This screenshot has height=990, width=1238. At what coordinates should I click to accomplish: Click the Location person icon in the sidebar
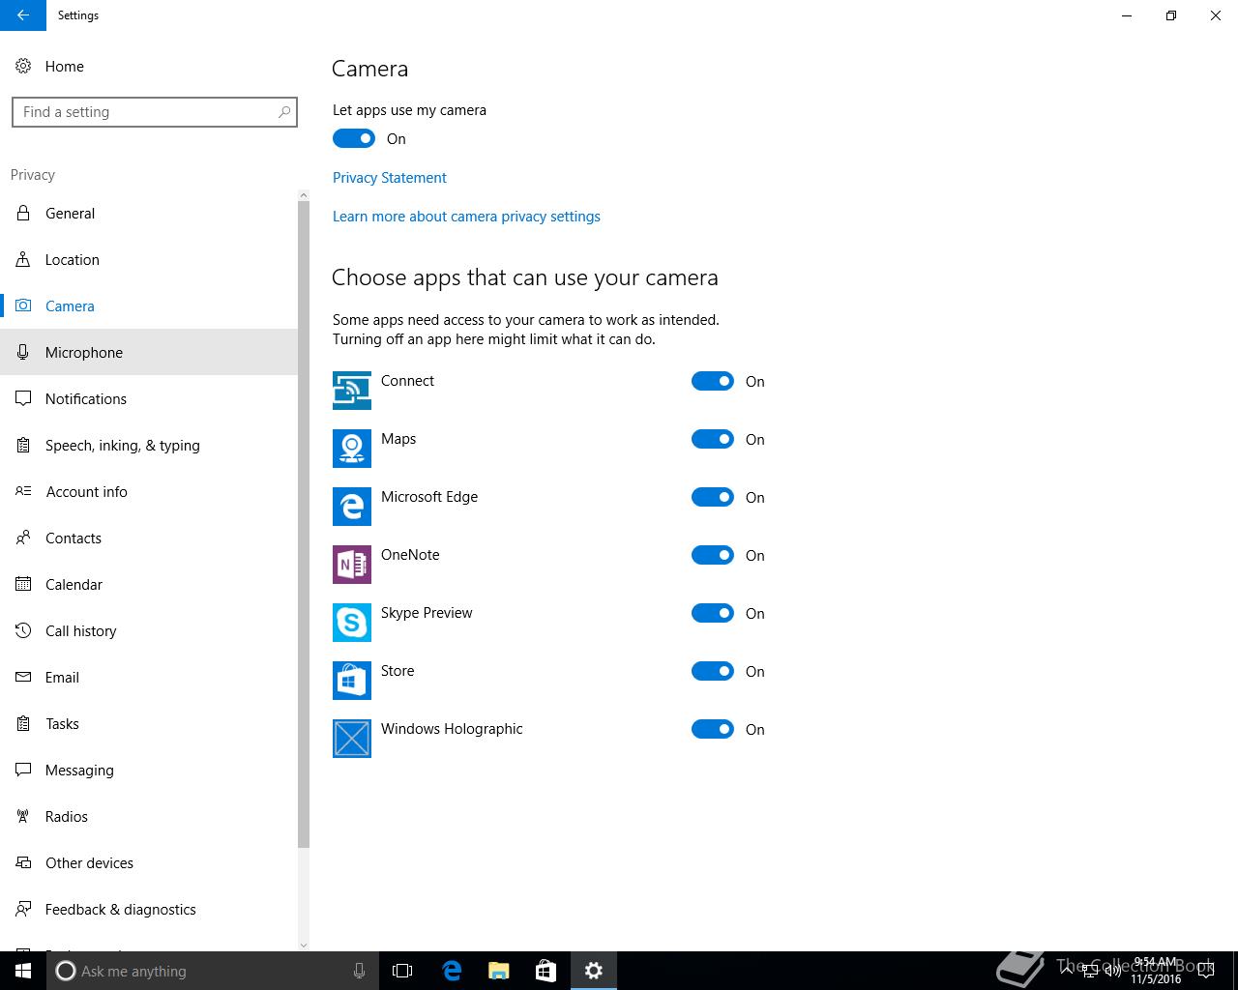(x=23, y=260)
